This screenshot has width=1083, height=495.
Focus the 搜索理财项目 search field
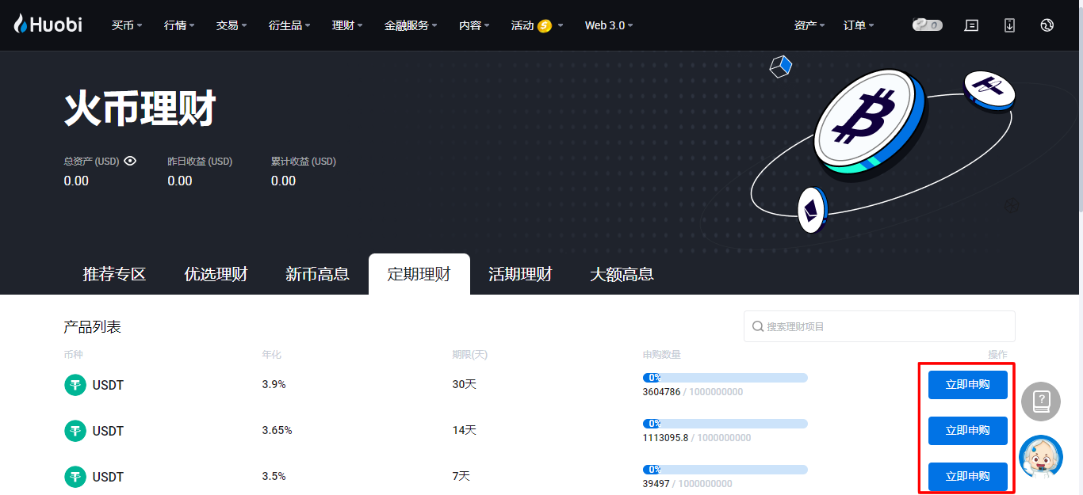[879, 326]
